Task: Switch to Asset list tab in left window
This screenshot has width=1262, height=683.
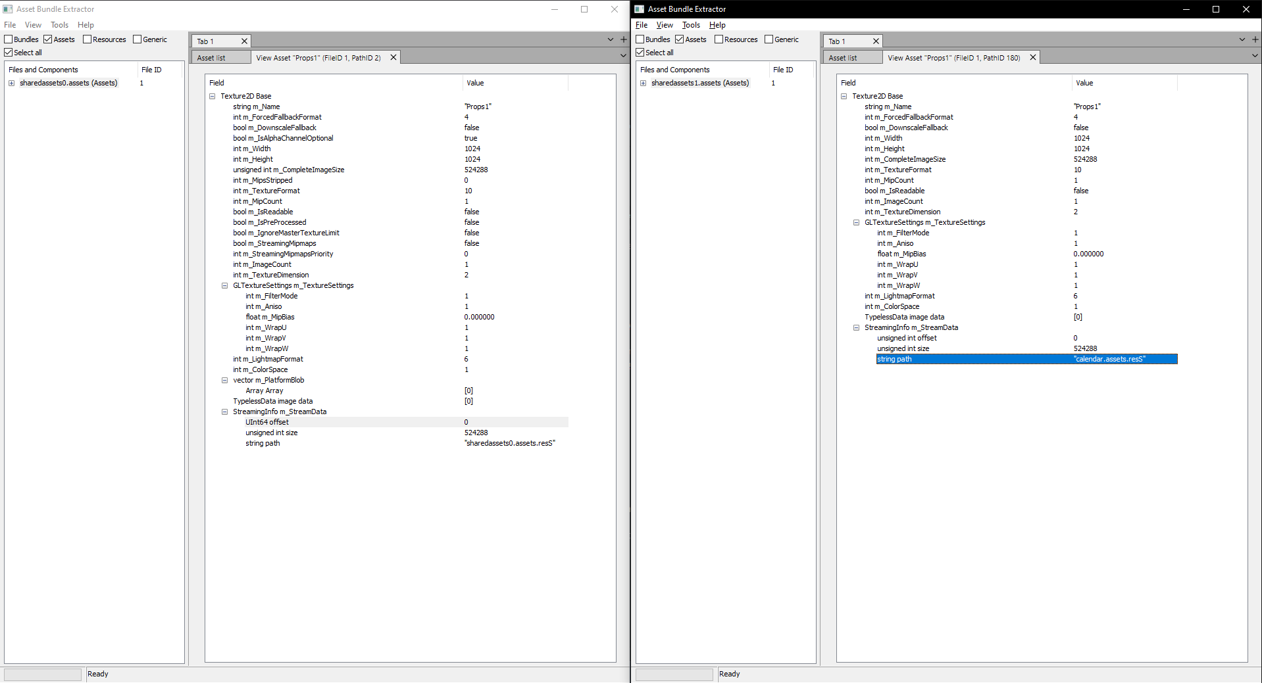Action: pyautogui.click(x=220, y=58)
